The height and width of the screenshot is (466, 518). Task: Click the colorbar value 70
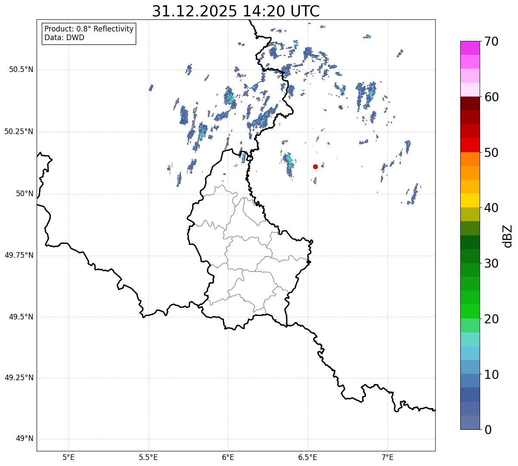coord(491,41)
